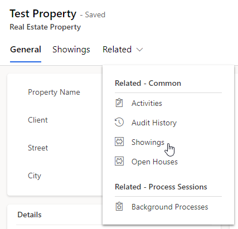This screenshot has width=238, height=229.
Task: Click the Property Name field label
Action: coord(54,92)
